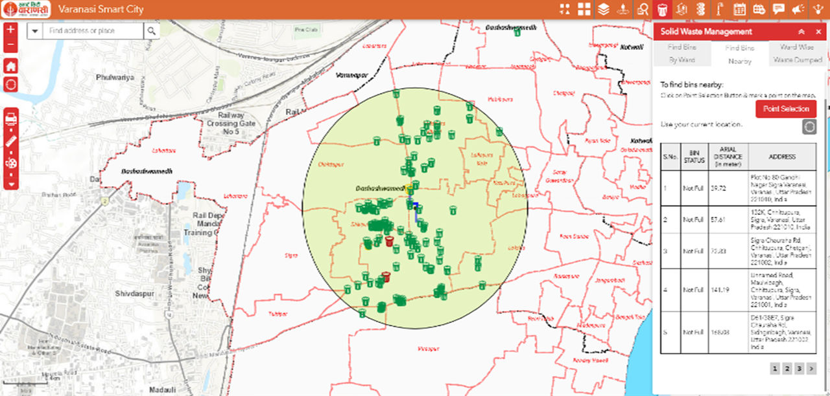Go to results page 2
830x396 pixels.
787,369
